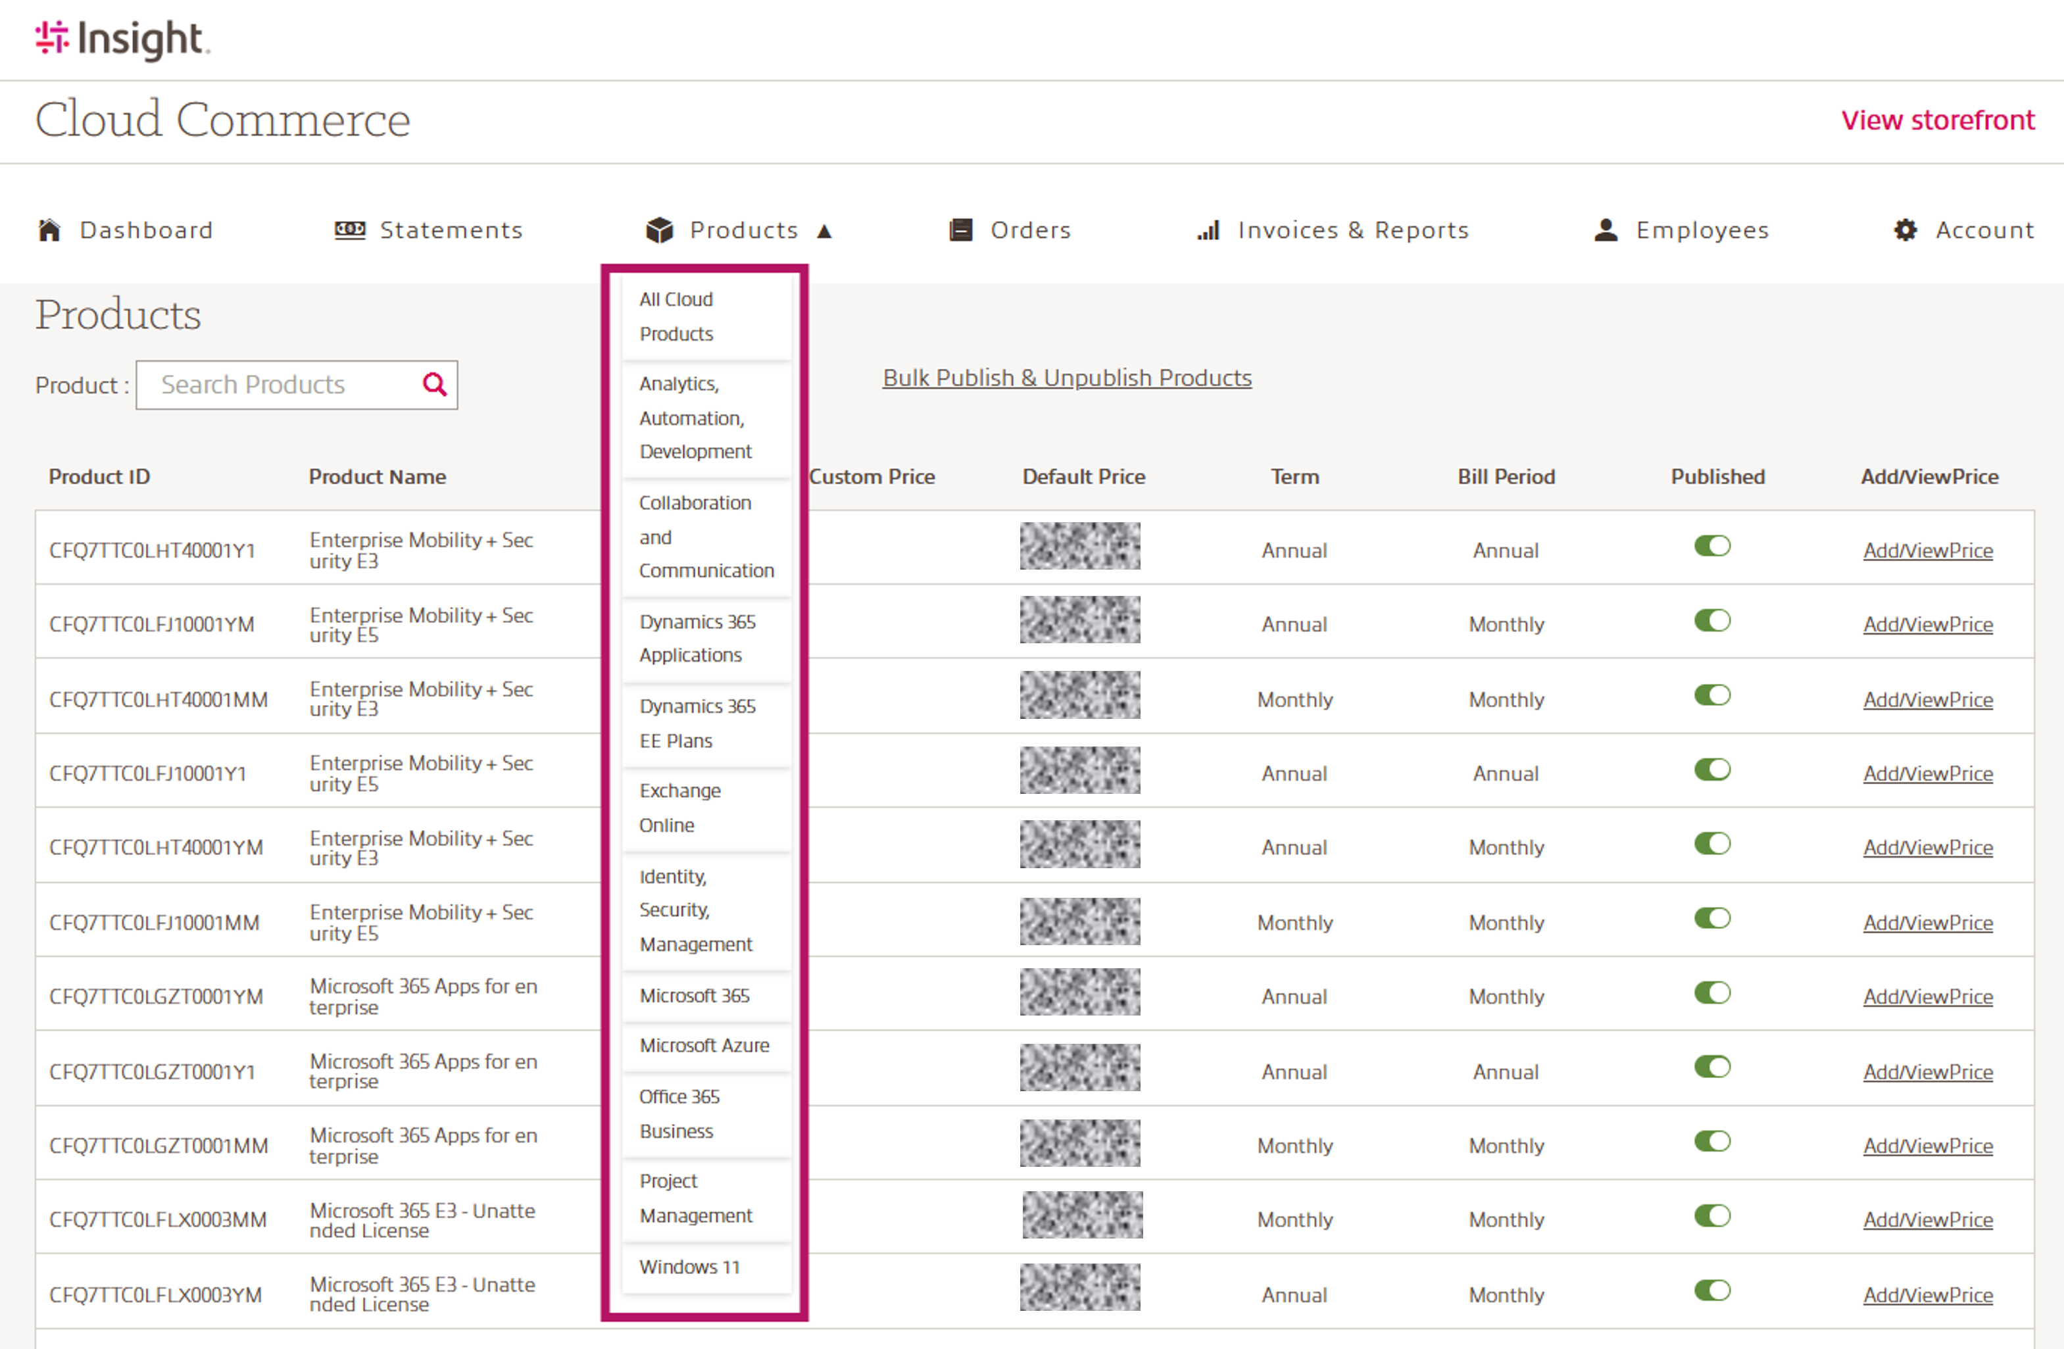This screenshot has width=2064, height=1349.
Task: Click the Dashboard home icon
Action: [49, 230]
